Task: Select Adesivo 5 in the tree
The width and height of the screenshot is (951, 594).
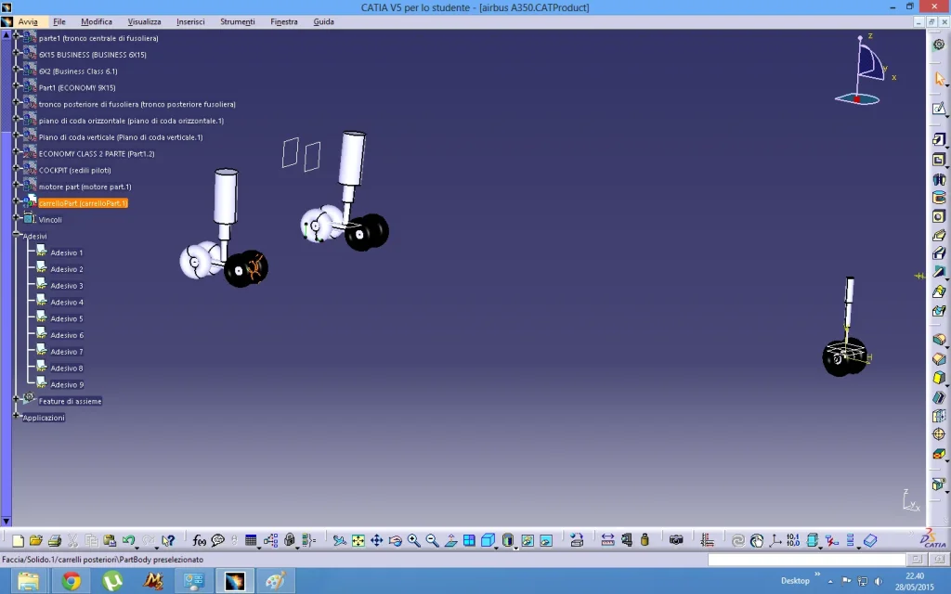Action: tap(67, 319)
